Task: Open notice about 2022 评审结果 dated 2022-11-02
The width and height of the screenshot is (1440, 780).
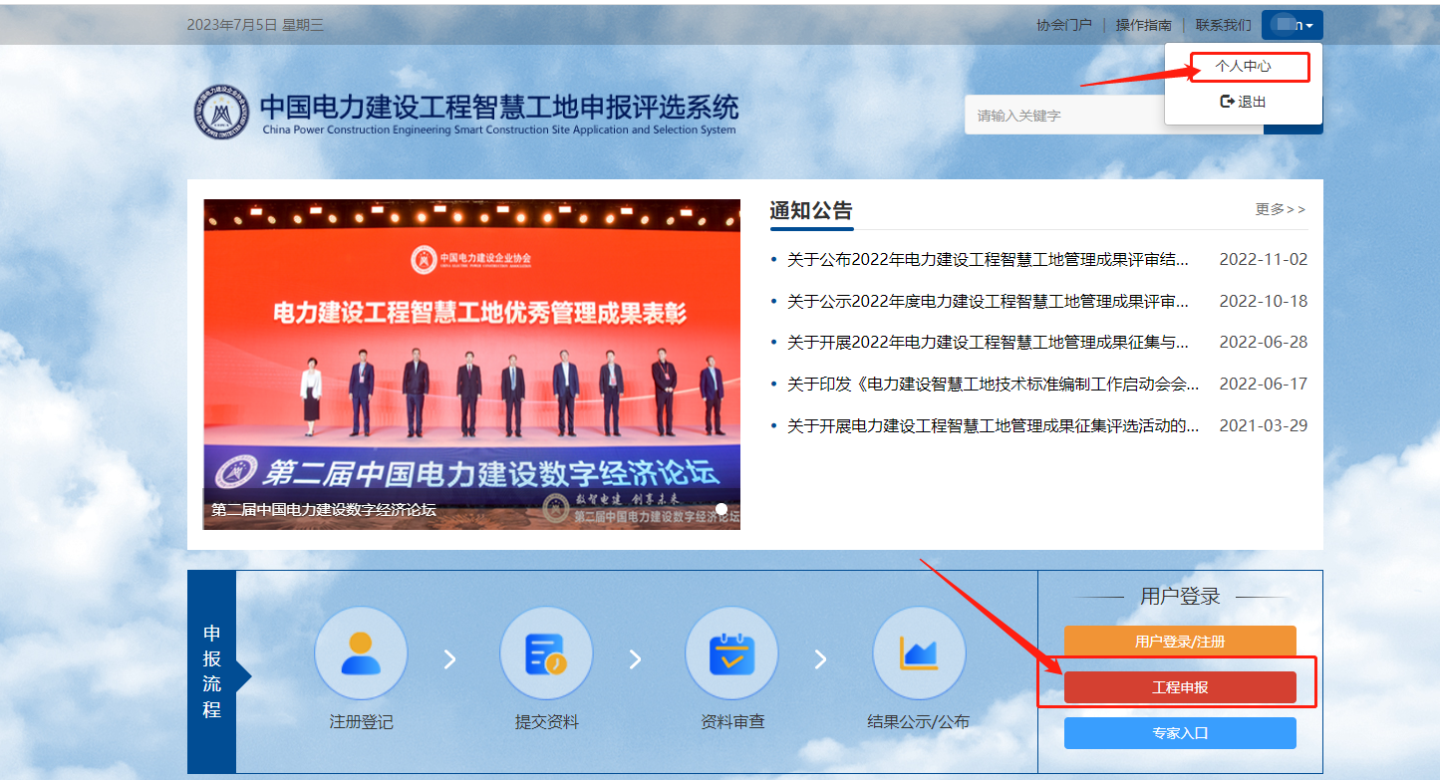Action: 988,260
